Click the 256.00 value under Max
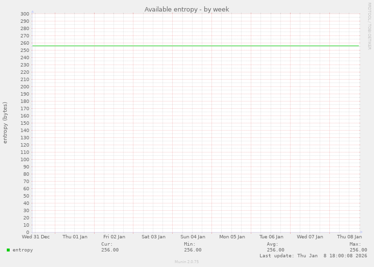This screenshot has height=267, width=374. coord(358,250)
